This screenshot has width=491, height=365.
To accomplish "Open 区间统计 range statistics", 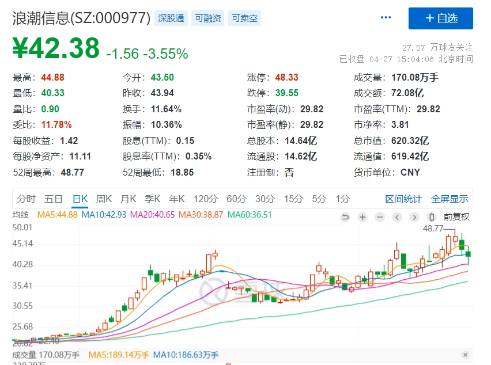I will [403, 199].
